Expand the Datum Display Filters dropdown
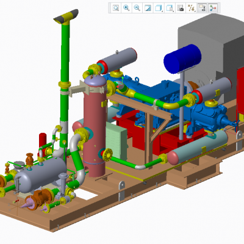The width and height of the screenshot is (244, 244). pyautogui.click(x=192, y=8)
